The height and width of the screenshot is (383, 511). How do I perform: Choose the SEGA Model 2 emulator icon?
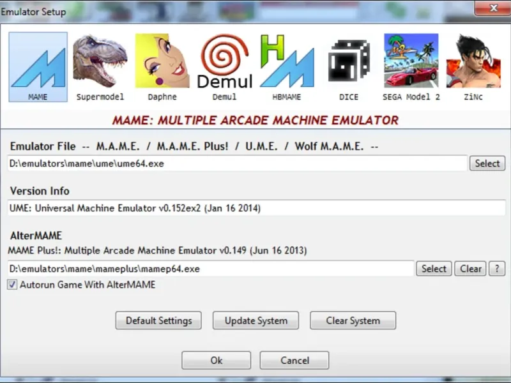pyautogui.click(x=411, y=67)
